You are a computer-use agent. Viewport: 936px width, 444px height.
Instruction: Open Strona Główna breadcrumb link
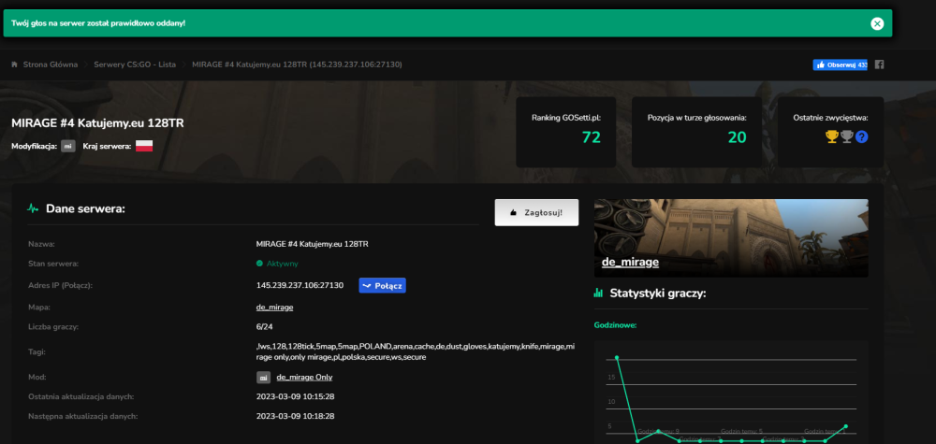click(x=51, y=64)
